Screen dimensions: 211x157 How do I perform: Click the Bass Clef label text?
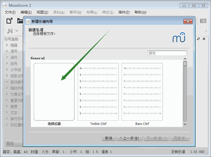142,124
